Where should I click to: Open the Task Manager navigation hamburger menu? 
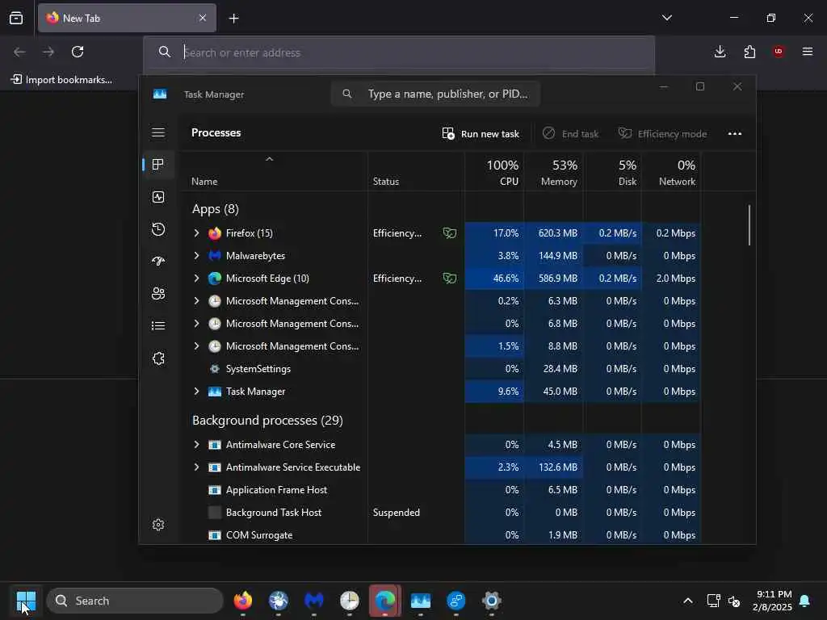coord(158,132)
